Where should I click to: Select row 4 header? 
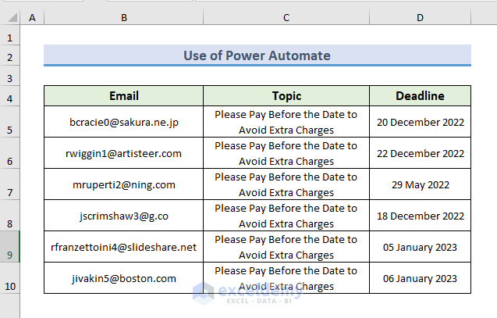click(10, 96)
